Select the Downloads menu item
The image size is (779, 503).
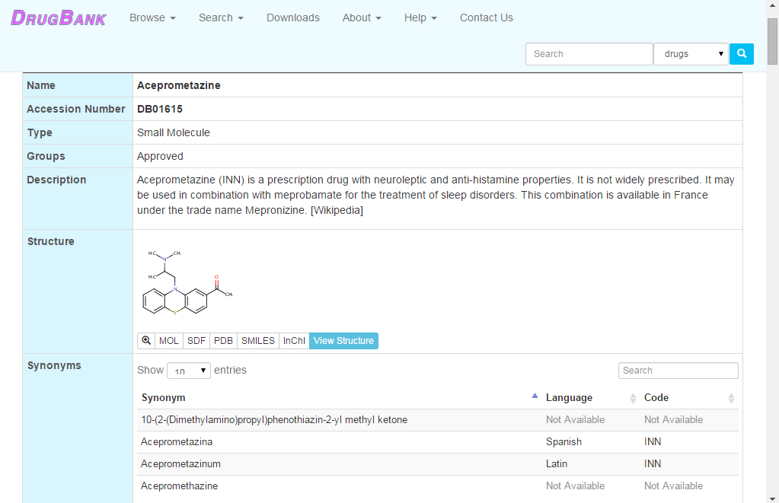point(293,18)
